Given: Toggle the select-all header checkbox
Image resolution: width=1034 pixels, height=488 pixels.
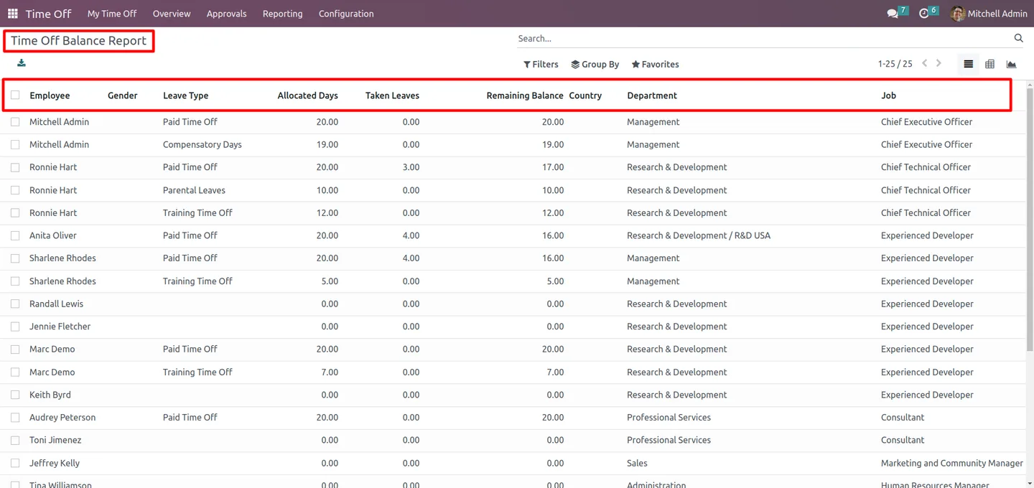Looking at the screenshot, I should (15, 95).
